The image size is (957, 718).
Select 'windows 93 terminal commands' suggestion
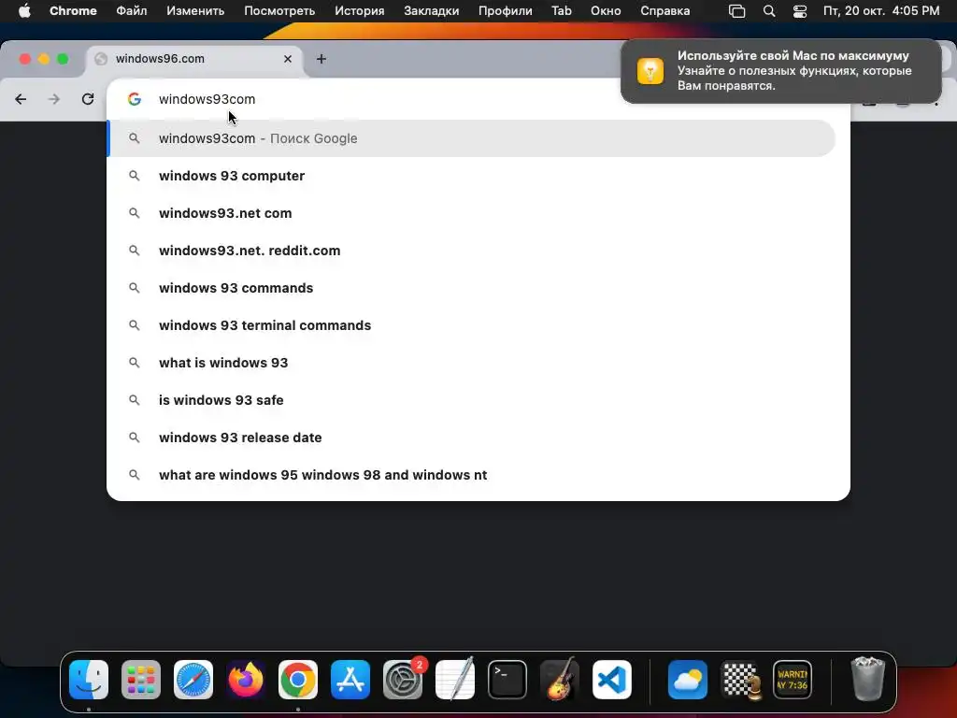[x=471, y=325]
